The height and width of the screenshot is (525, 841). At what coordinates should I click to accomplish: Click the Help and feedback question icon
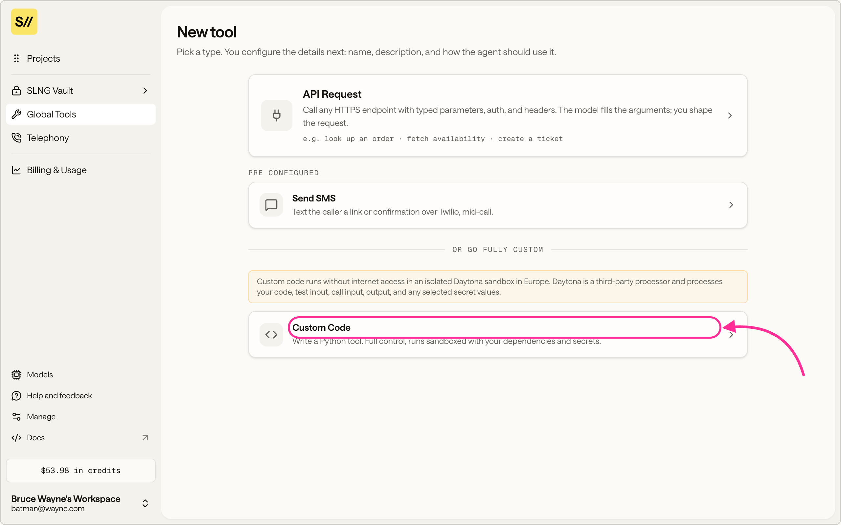tap(16, 395)
